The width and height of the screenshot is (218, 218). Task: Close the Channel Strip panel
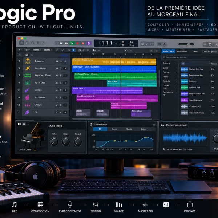[x=154, y=125]
